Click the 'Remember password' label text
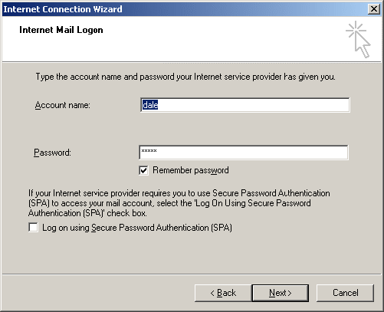384x312 pixels. 191,170
